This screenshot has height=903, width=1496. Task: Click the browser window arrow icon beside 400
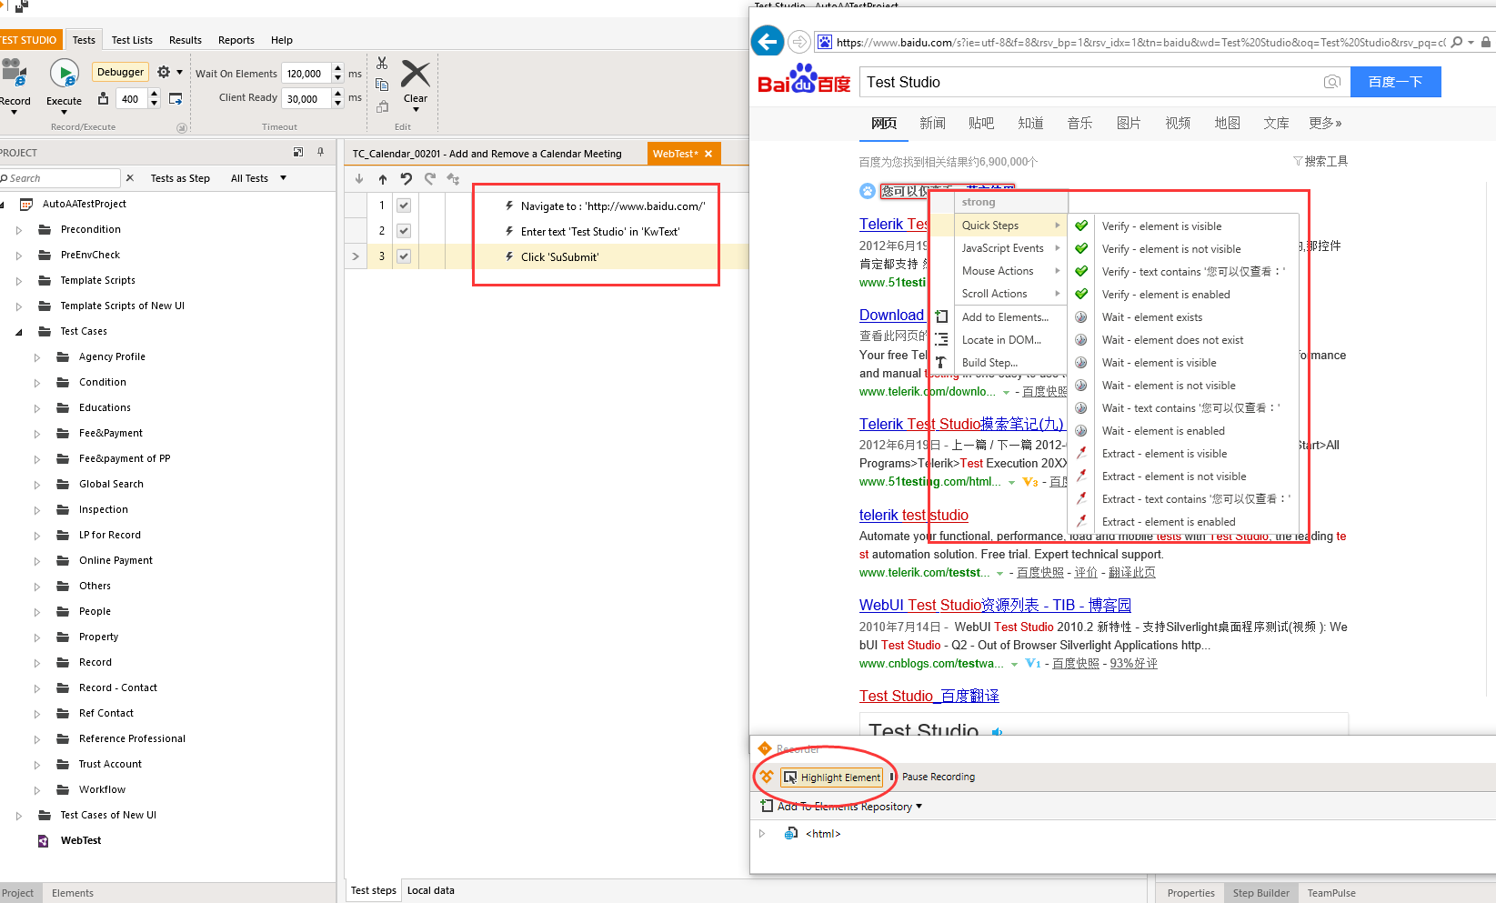click(176, 98)
